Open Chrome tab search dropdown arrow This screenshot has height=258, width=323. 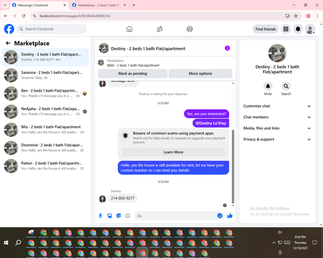5,5
